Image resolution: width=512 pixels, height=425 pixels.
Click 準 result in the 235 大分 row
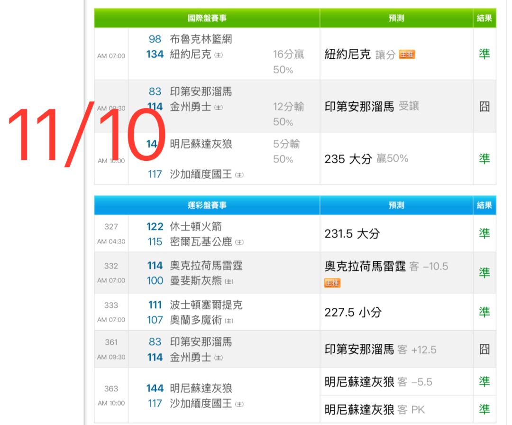pyautogui.click(x=484, y=159)
